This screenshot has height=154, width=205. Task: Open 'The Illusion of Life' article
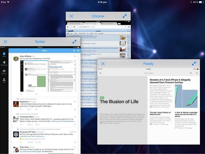119,101
